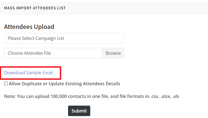Click the Mass Import Attendees List header
This screenshot has width=208, height=118.
pos(35,8)
